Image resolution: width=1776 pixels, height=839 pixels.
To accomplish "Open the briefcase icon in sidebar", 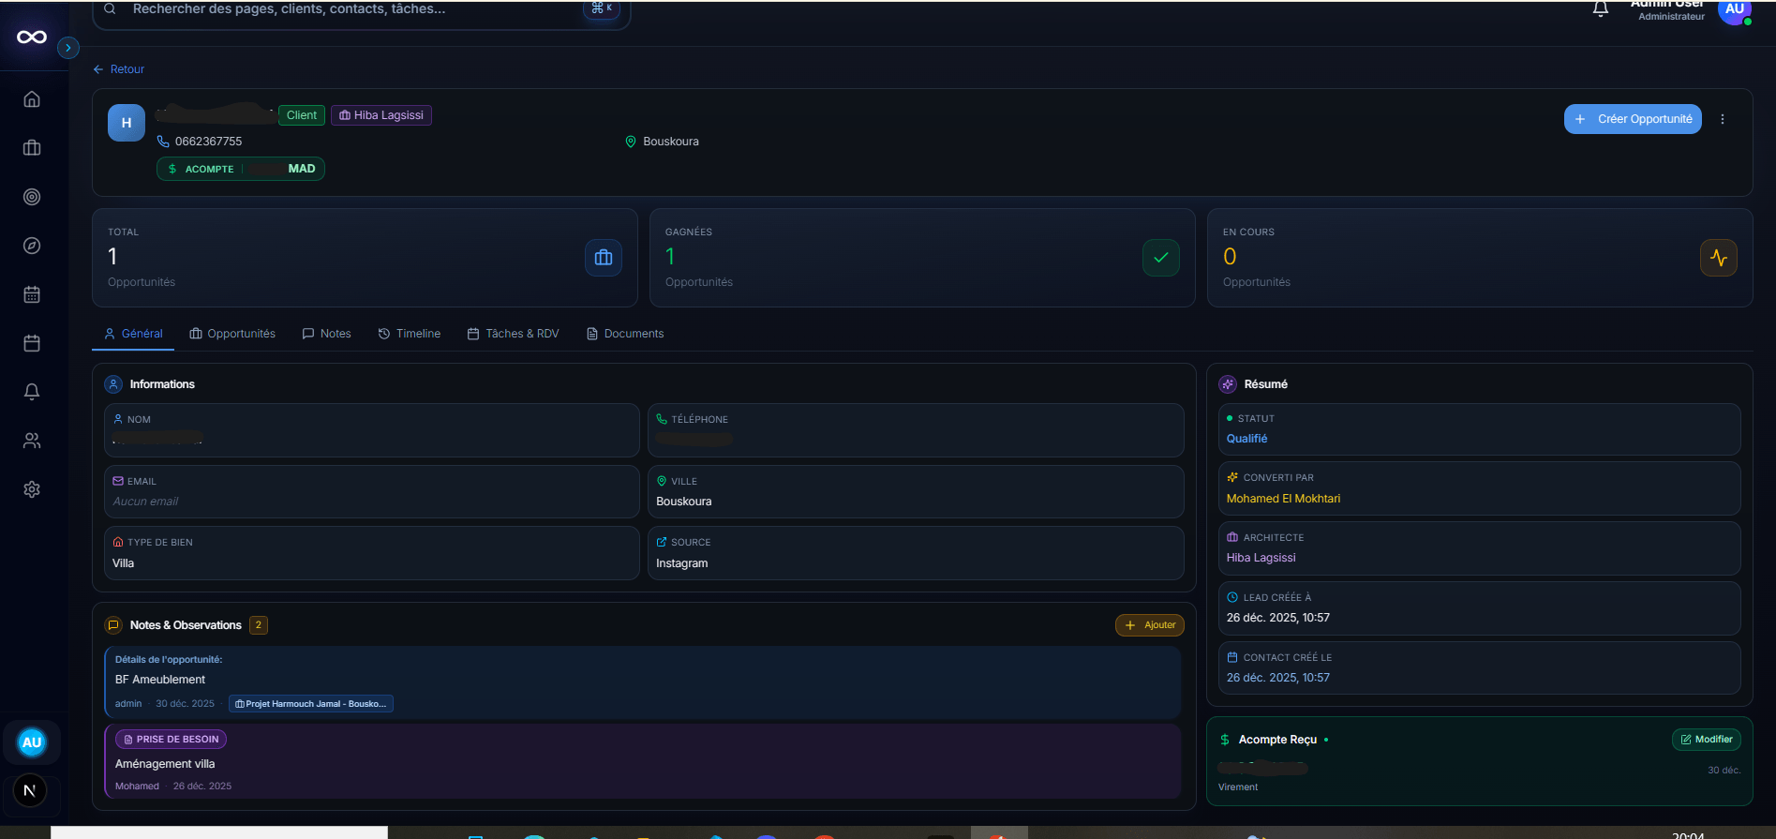I will coord(32,148).
